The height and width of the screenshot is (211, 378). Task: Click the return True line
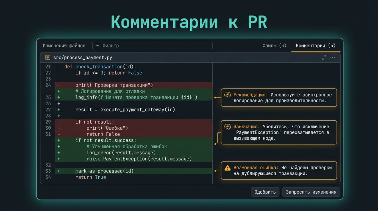click(91, 177)
